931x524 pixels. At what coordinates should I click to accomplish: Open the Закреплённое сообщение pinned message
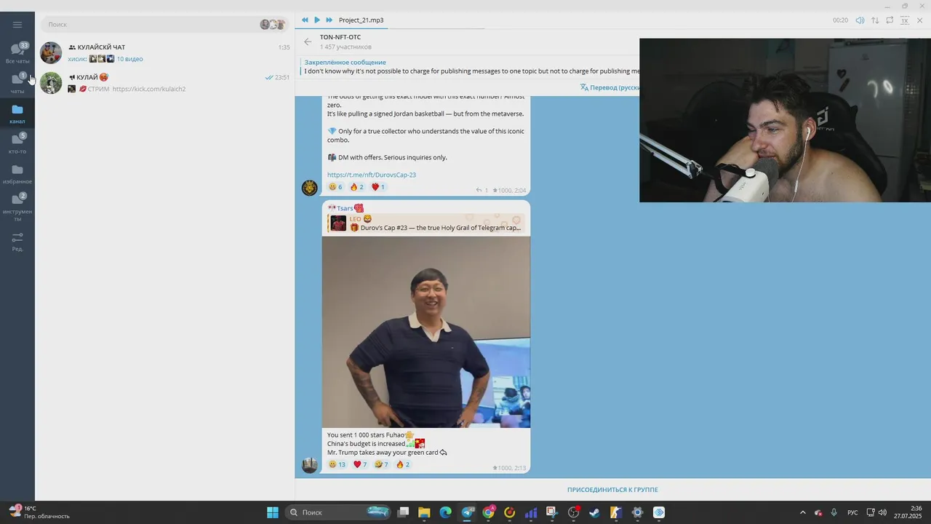pyautogui.click(x=469, y=67)
